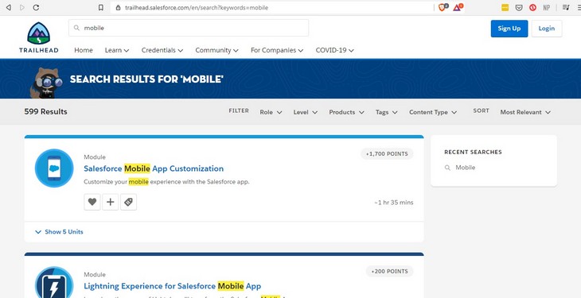Viewport: 581px width, 298px height.
Task: Expand Show 5 Units
Action: coord(59,232)
